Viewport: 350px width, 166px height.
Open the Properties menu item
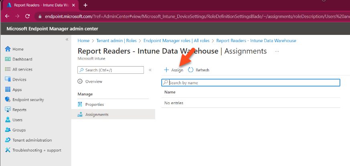pyautogui.click(x=95, y=104)
